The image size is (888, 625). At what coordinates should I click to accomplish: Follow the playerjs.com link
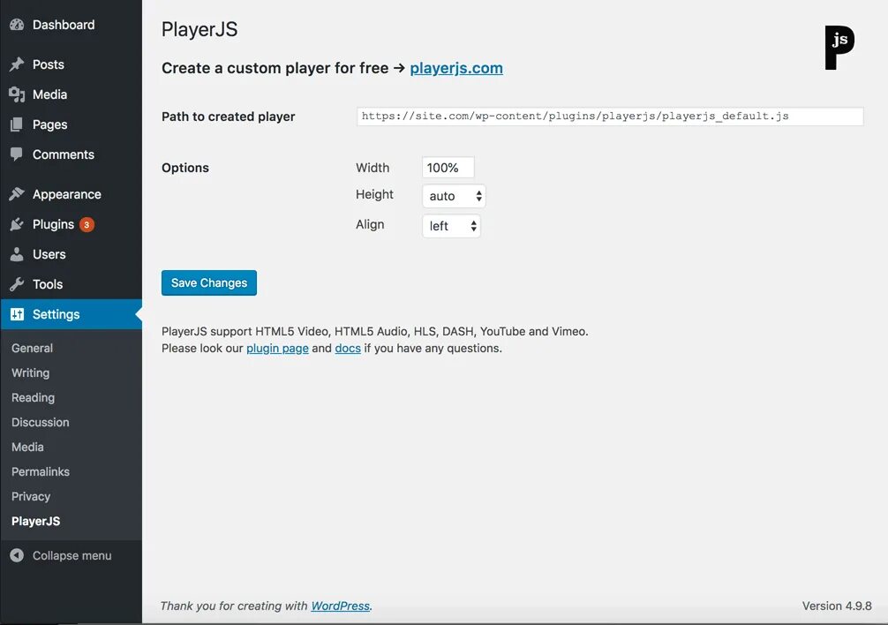pos(456,68)
